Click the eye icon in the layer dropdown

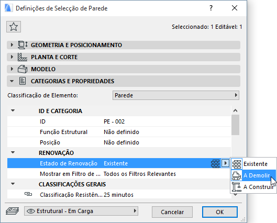click(x=31, y=211)
